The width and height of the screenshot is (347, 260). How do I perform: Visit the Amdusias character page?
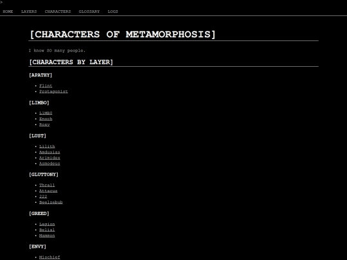pyautogui.click(x=49, y=152)
